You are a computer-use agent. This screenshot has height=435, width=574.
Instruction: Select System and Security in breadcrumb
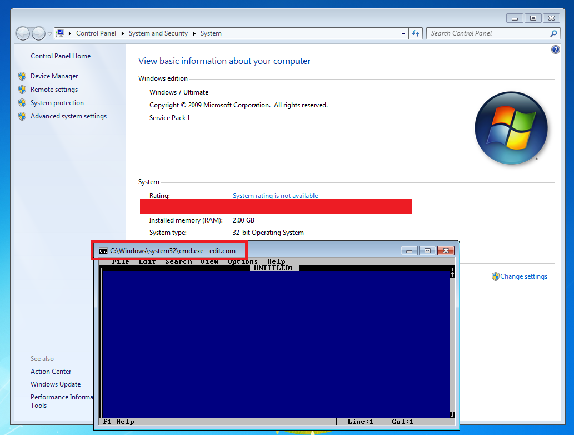pos(158,33)
